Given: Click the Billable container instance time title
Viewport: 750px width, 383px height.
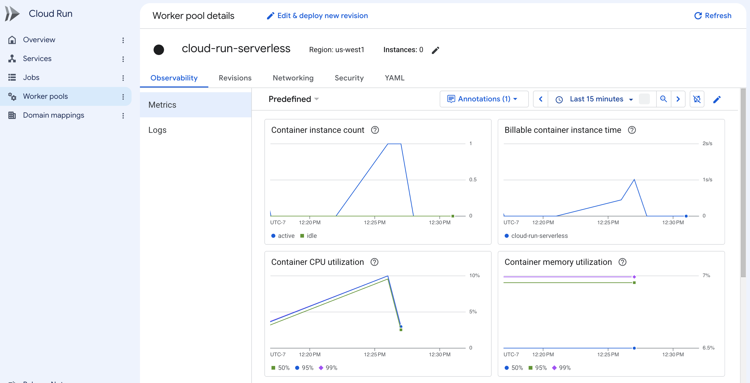Looking at the screenshot, I should point(563,130).
